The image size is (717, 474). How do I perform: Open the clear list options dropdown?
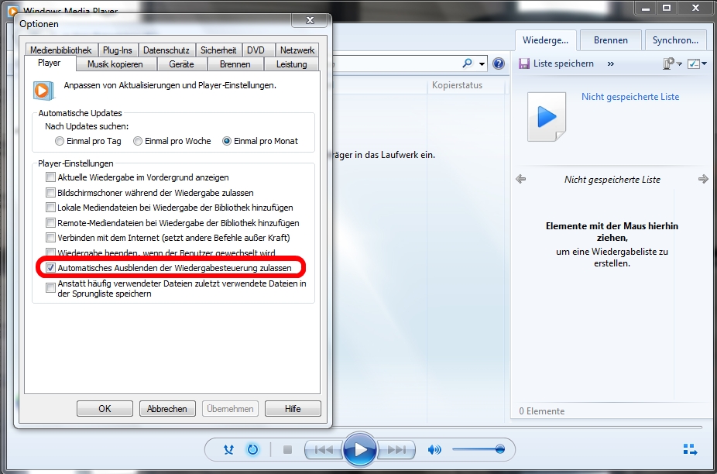[x=672, y=64]
